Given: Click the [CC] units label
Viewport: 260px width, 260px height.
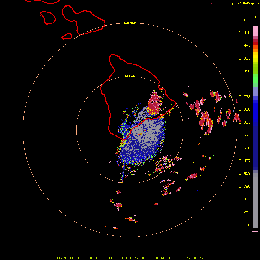Looking at the screenshot, I should (246, 20).
